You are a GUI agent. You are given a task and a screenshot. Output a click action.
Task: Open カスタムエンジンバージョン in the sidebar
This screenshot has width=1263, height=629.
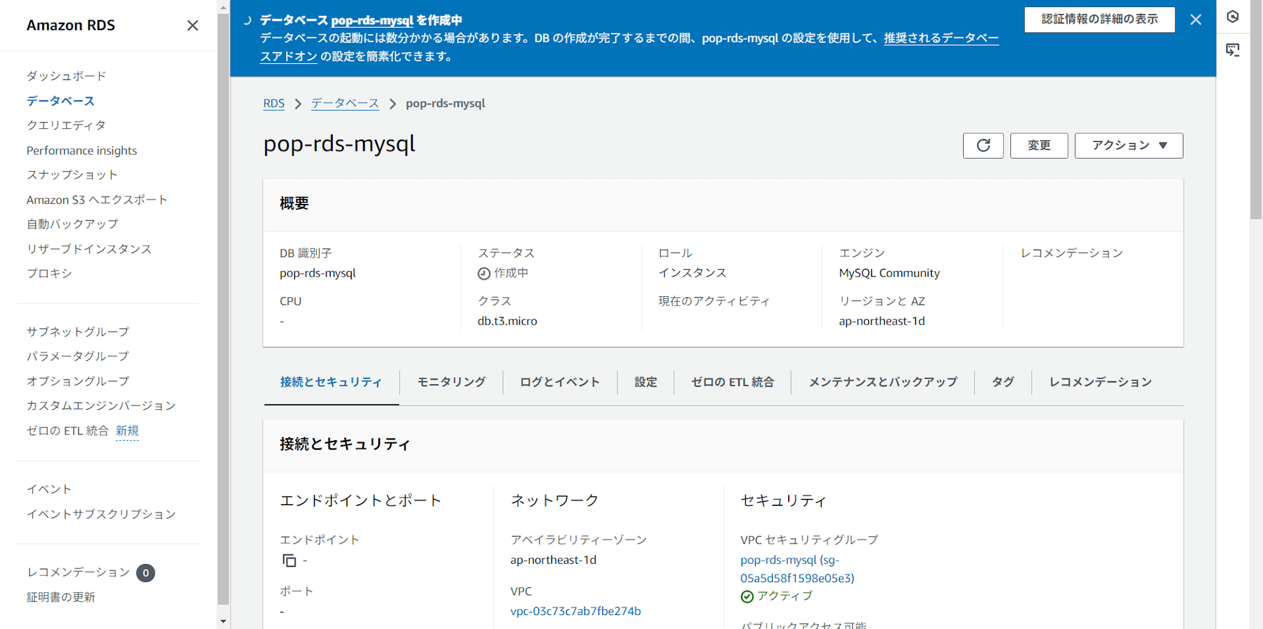pyautogui.click(x=101, y=405)
